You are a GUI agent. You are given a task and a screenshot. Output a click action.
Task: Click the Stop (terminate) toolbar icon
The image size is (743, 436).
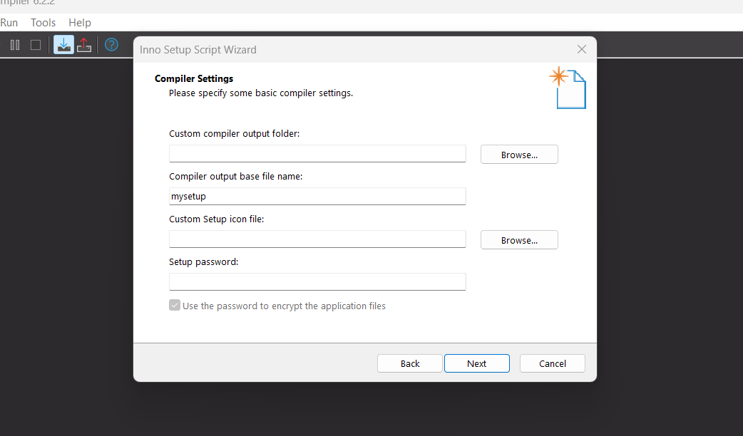(36, 45)
